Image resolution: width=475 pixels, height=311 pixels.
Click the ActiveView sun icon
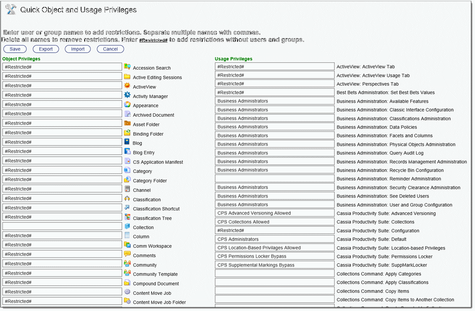point(127,86)
